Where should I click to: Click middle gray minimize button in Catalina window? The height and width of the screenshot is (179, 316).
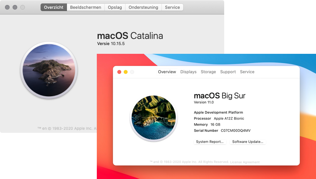[x=15, y=7]
